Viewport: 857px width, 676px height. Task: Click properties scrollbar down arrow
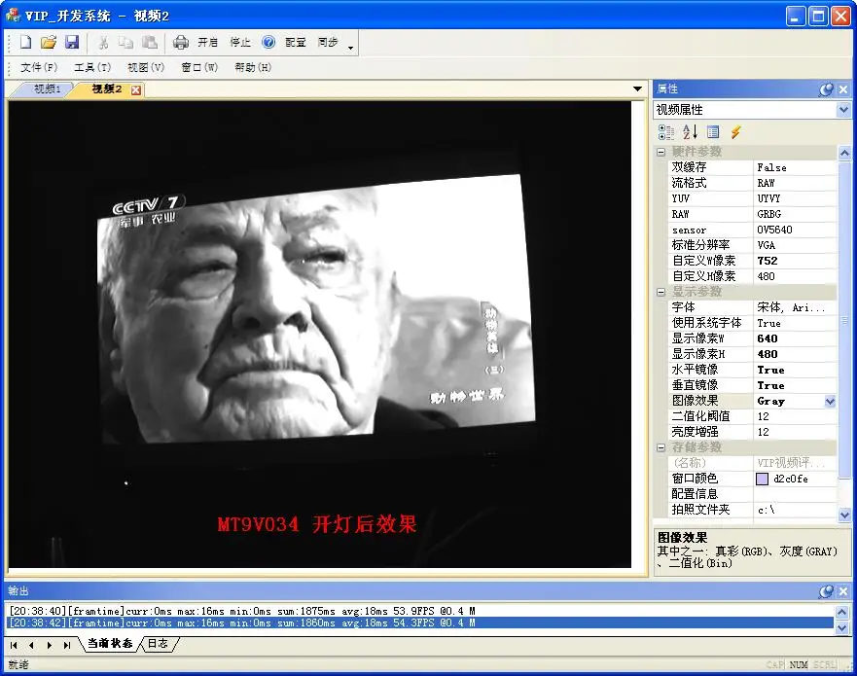click(844, 515)
